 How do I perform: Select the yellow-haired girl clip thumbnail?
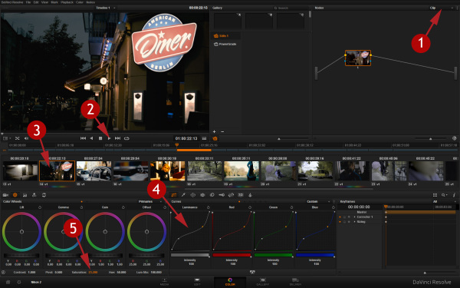point(167,170)
